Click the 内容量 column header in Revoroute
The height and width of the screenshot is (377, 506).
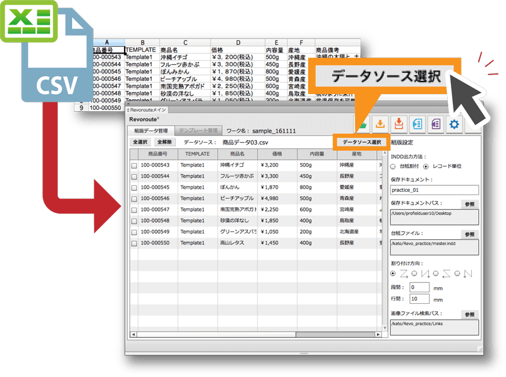click(317, 154)
